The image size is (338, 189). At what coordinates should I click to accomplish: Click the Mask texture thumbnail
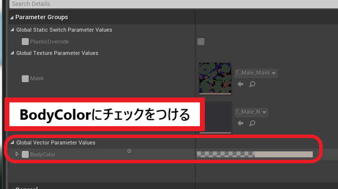[x=215, y=79]
